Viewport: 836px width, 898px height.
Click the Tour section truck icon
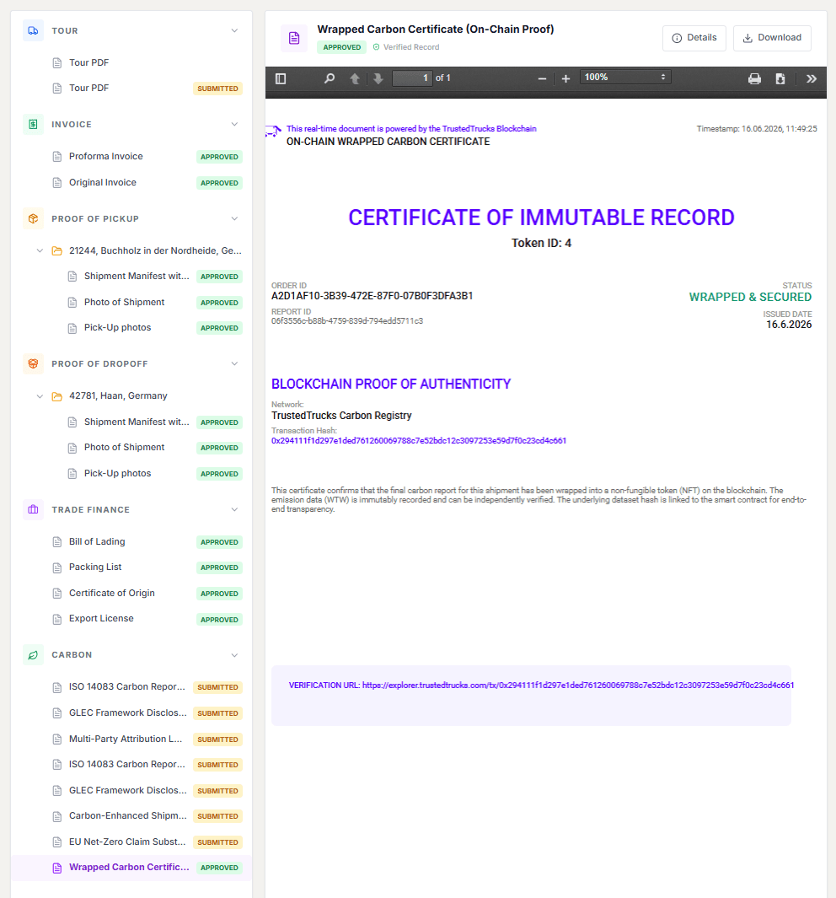[33, 30]
